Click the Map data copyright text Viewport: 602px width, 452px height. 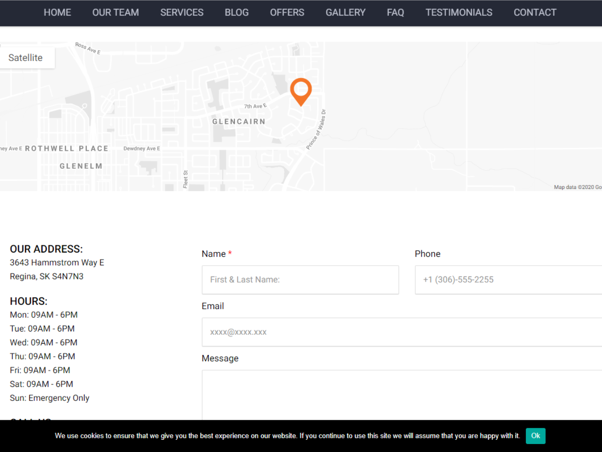(577, 187)
